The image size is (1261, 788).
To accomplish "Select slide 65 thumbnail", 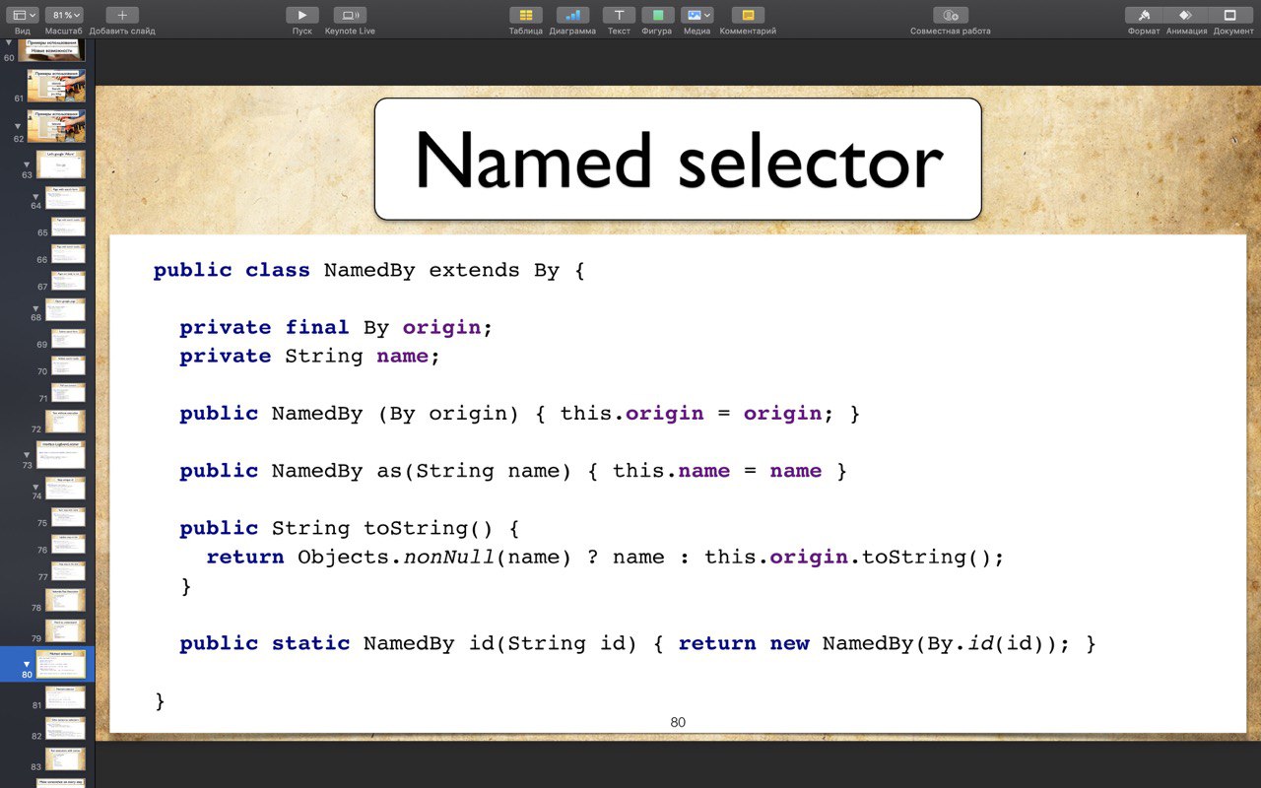I will (68, 227).
